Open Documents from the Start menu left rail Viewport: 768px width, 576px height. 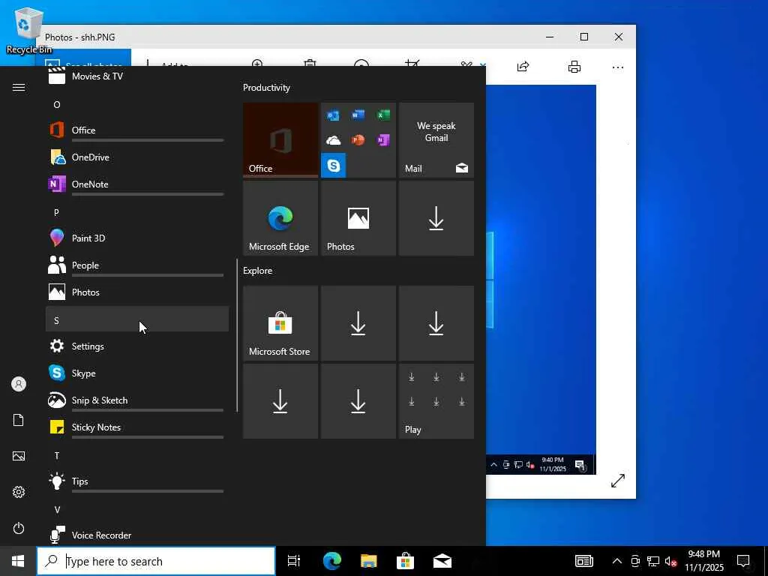click(x=19, y=420)
